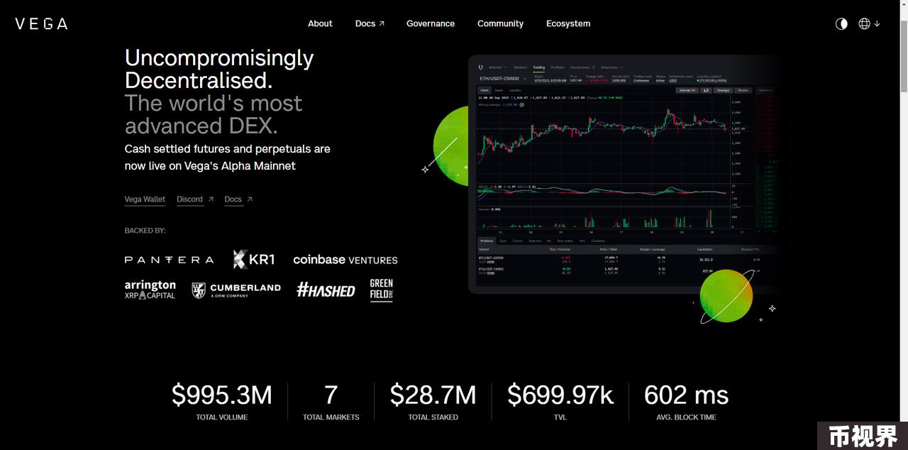Screen dimensions: 908x450
Task: Click the $699.97k TVL figure
Action: coord(560,395)
